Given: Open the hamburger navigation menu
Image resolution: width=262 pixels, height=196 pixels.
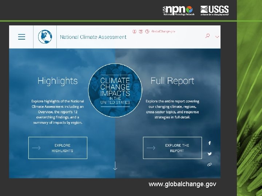Looking at the screenshot, I should click(21, 37).
